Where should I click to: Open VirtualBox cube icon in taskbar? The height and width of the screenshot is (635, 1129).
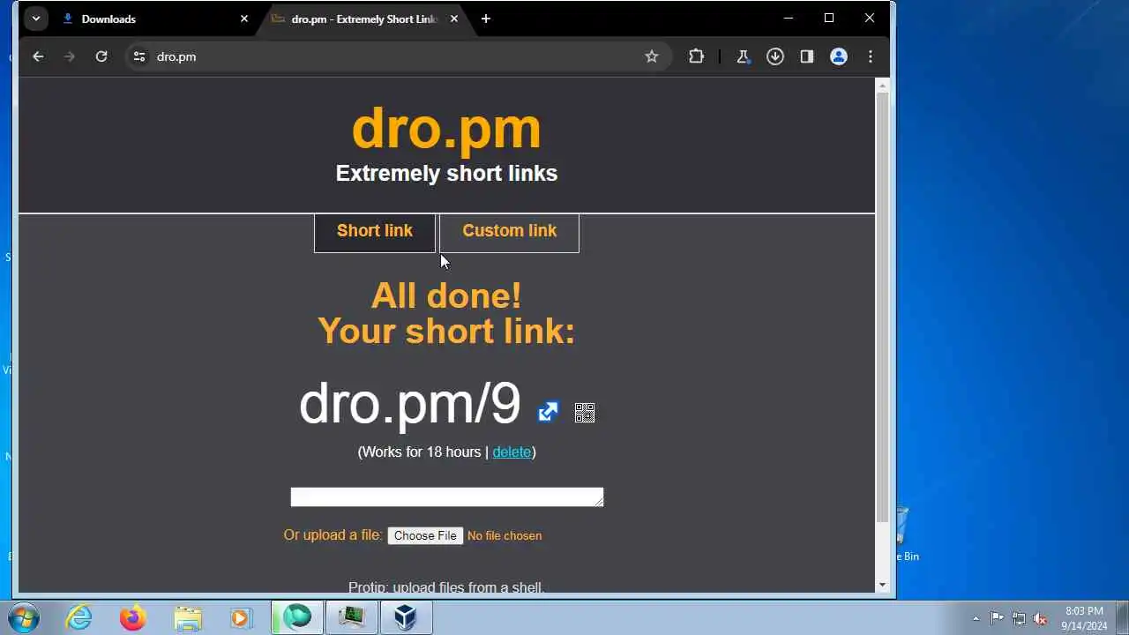(405, 617)
